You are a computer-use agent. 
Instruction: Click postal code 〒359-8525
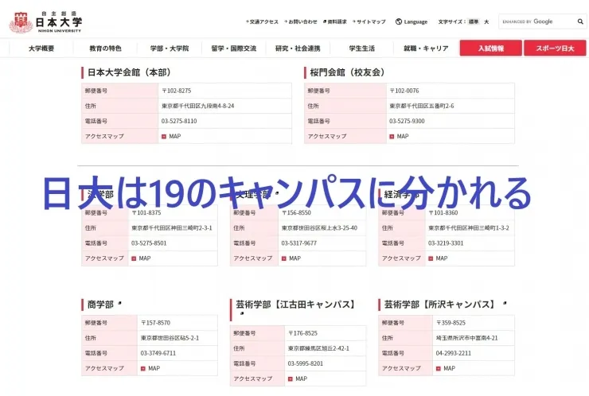pos(451,323)
